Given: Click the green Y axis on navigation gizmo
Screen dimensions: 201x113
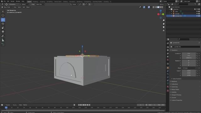Looking at the screenshot, I should [163, 14].
